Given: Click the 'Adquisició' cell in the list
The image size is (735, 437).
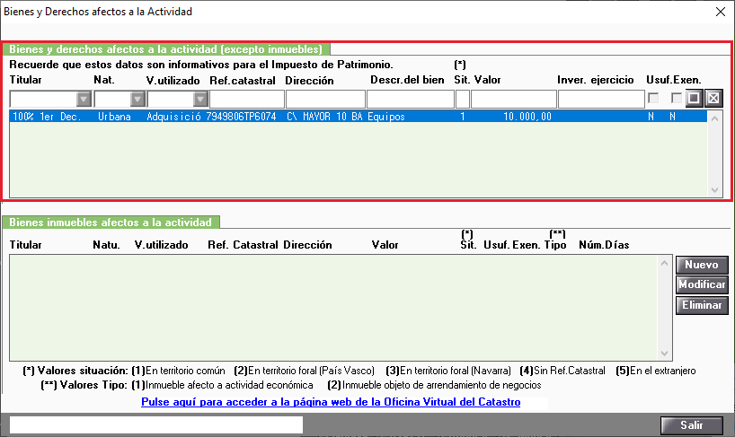Looking at the screenshot, I should pos(173,117).
